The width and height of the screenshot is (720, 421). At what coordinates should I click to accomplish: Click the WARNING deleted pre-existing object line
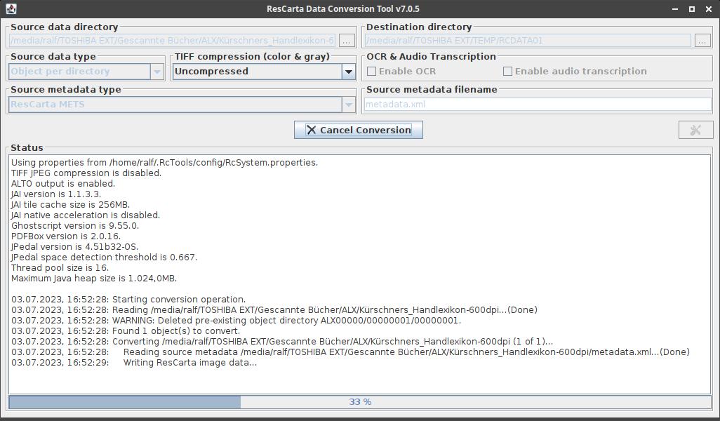click(236, 321)
